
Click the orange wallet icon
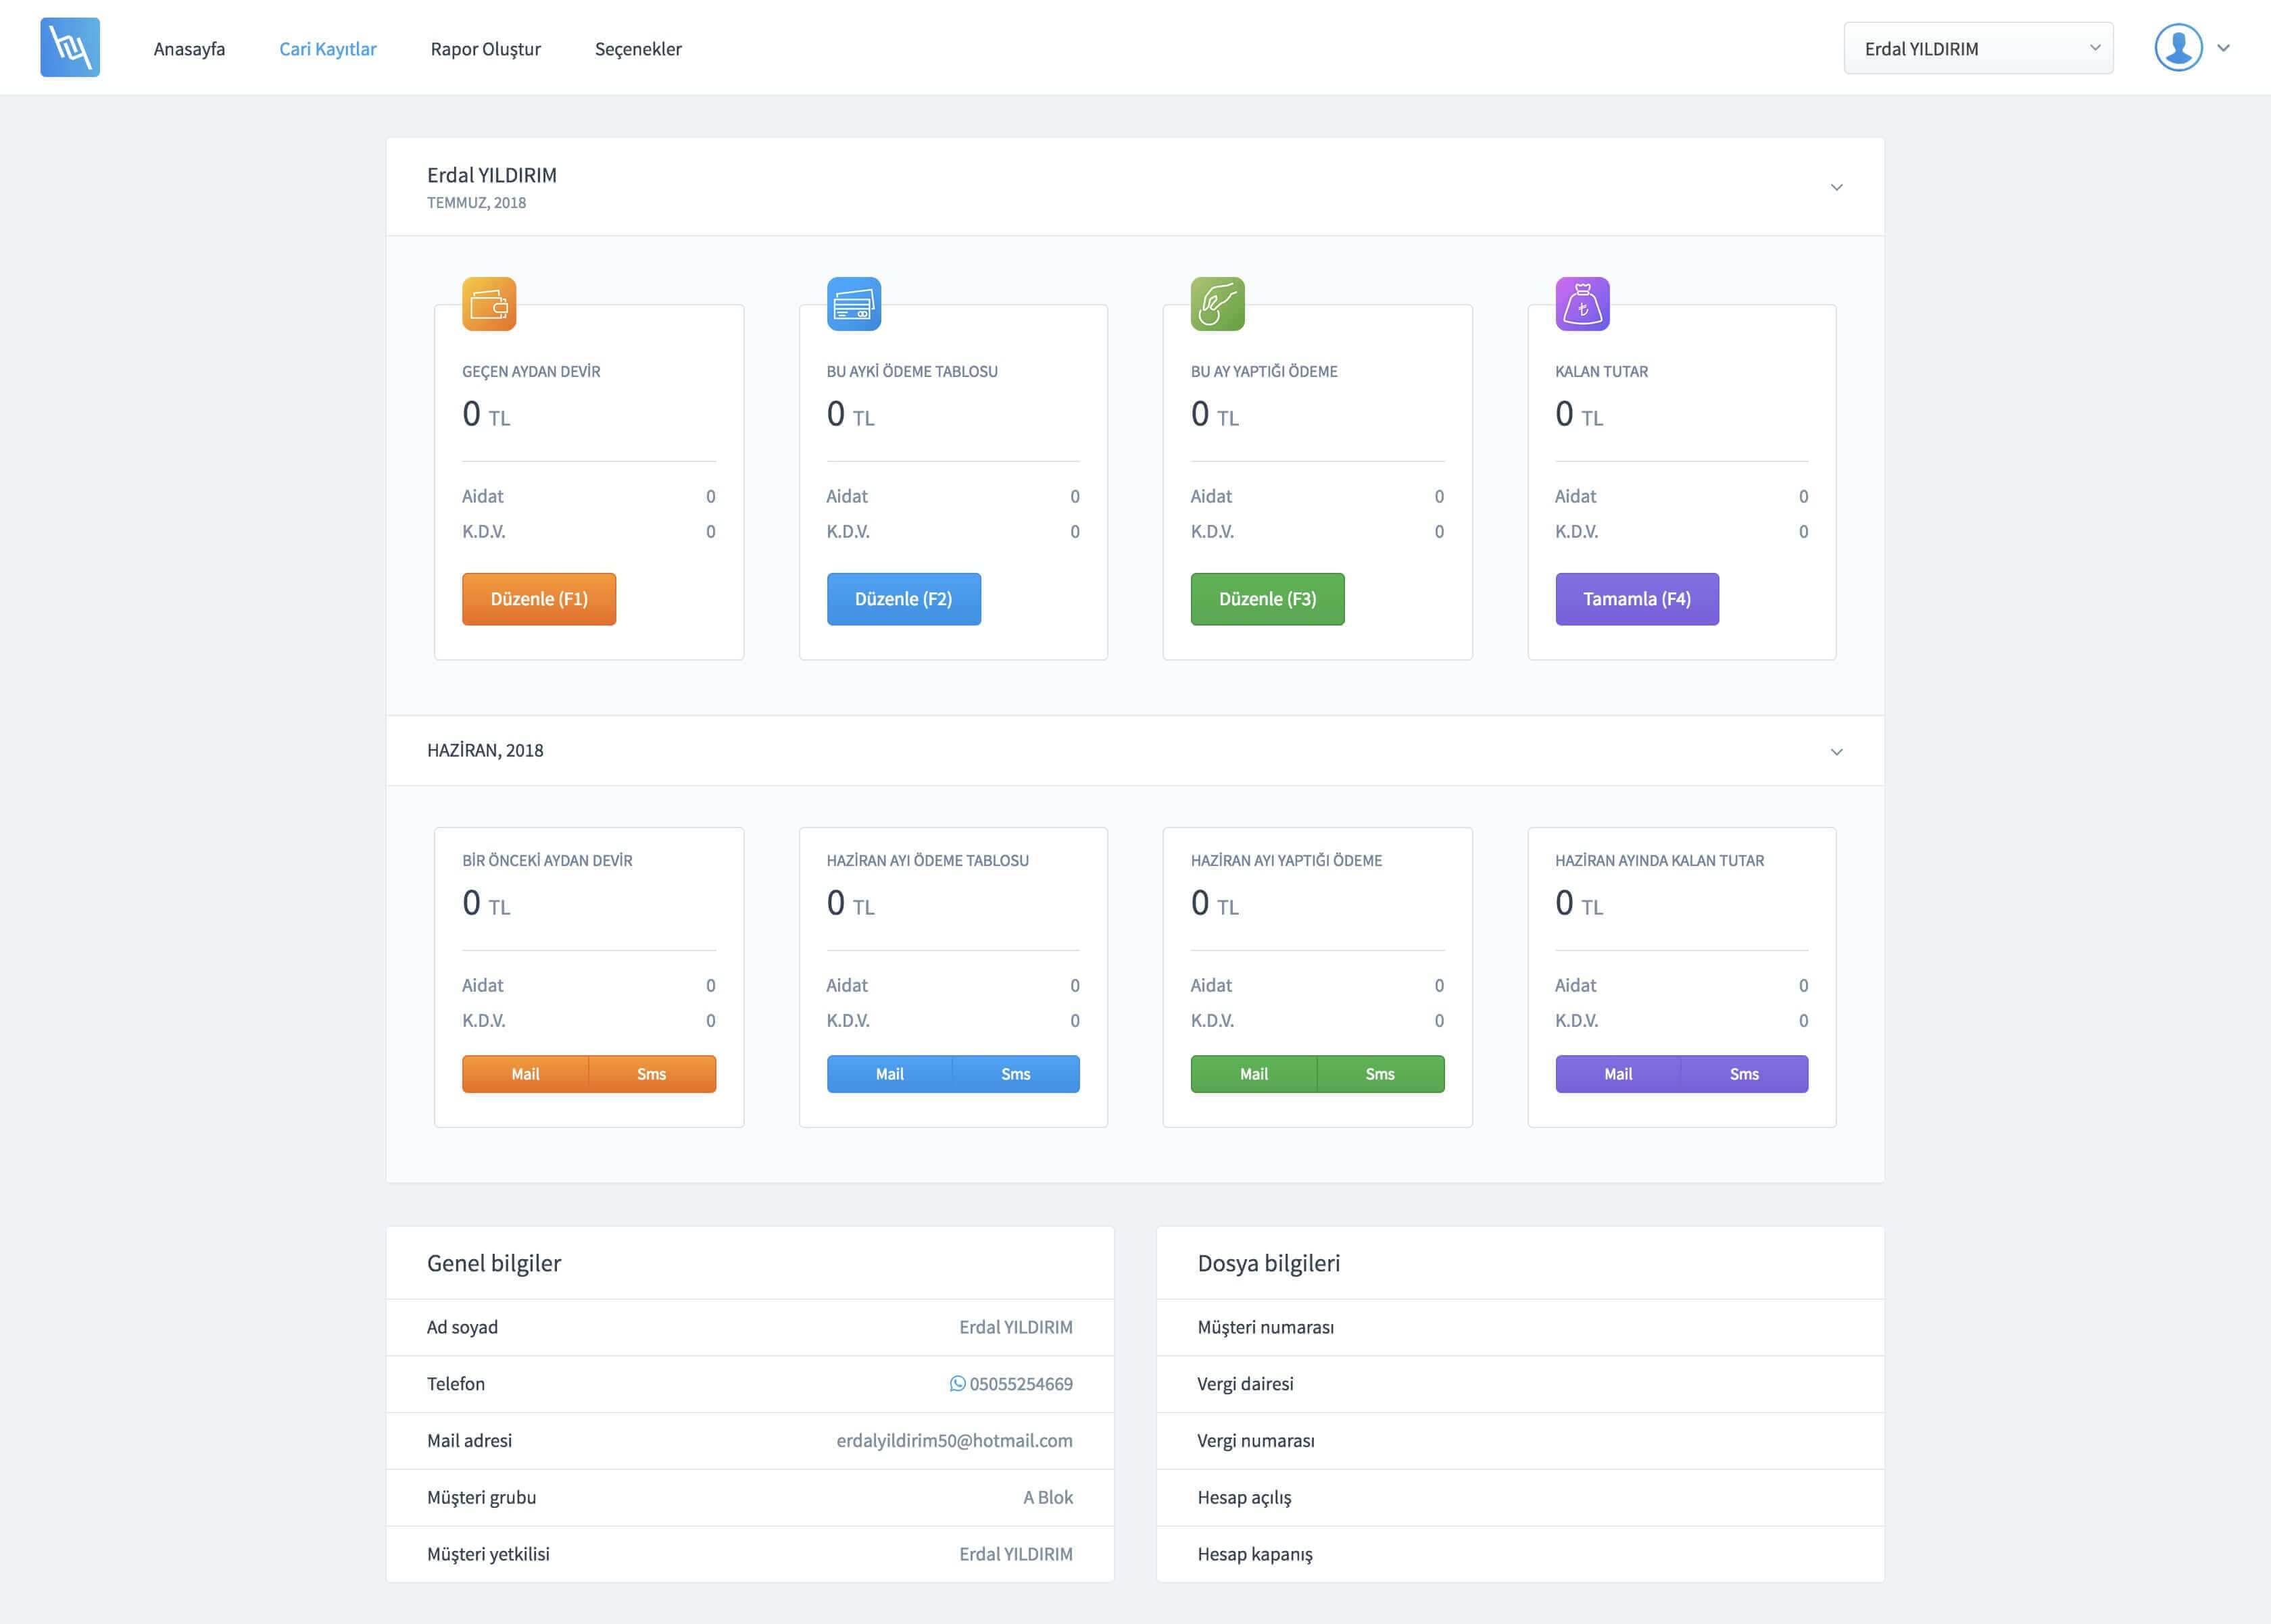(488, 304)
